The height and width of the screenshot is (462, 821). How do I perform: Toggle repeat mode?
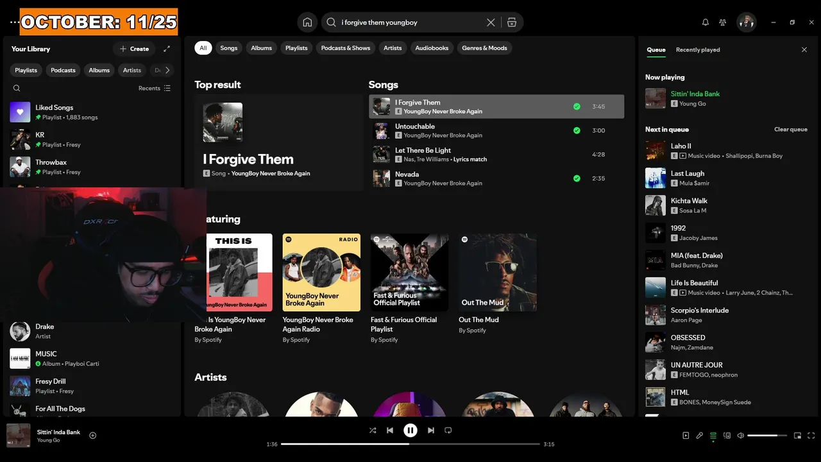(x=448, y=431)
